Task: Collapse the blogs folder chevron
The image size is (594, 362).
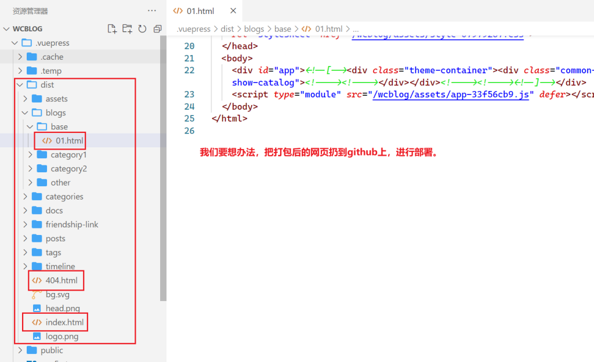Action: coord(25,113)
